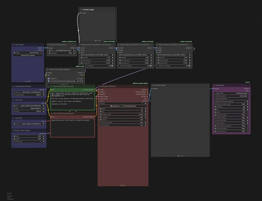The image size is (262, 201).
Task: Click the Lora strength value 0.90
Action: tap(80, 81)
